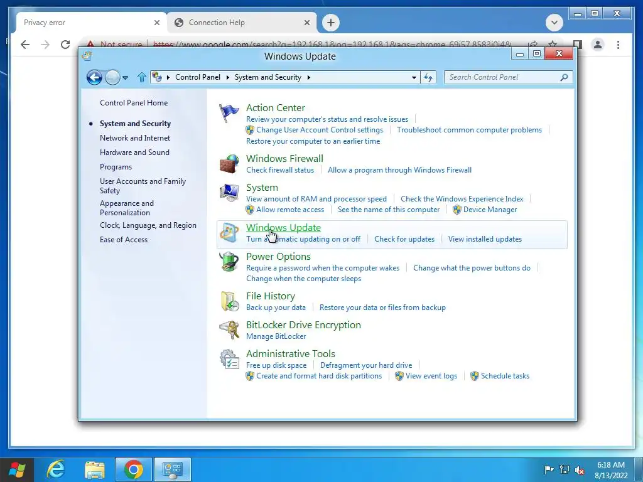Open Troubleshoot common computer problems
The width and height of the screenshot is (643, 482).
click(x=469, y=130)
